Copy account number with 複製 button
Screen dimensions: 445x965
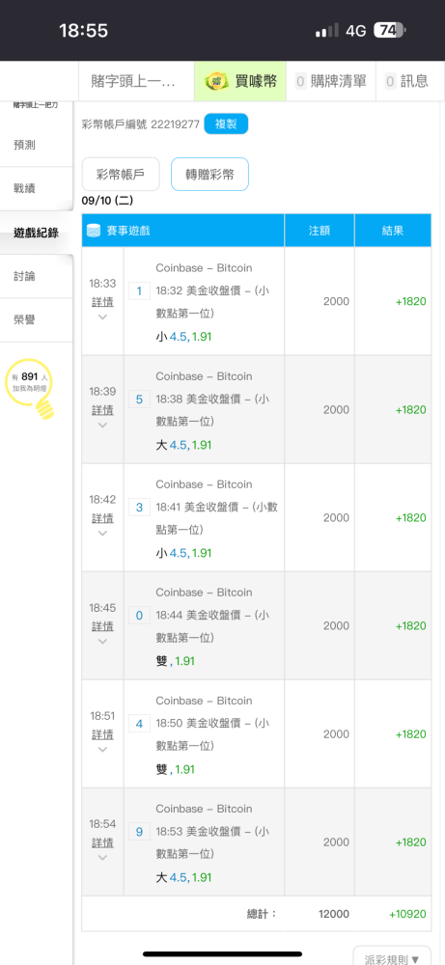(226, 124)
